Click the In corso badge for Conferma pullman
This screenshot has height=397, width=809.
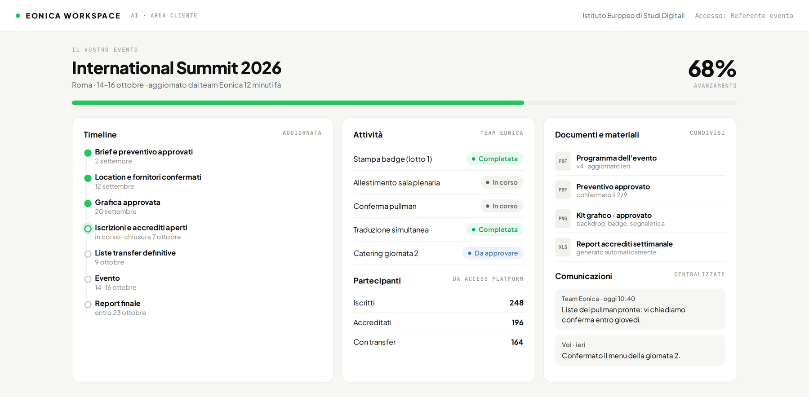(x=502, y=206)
